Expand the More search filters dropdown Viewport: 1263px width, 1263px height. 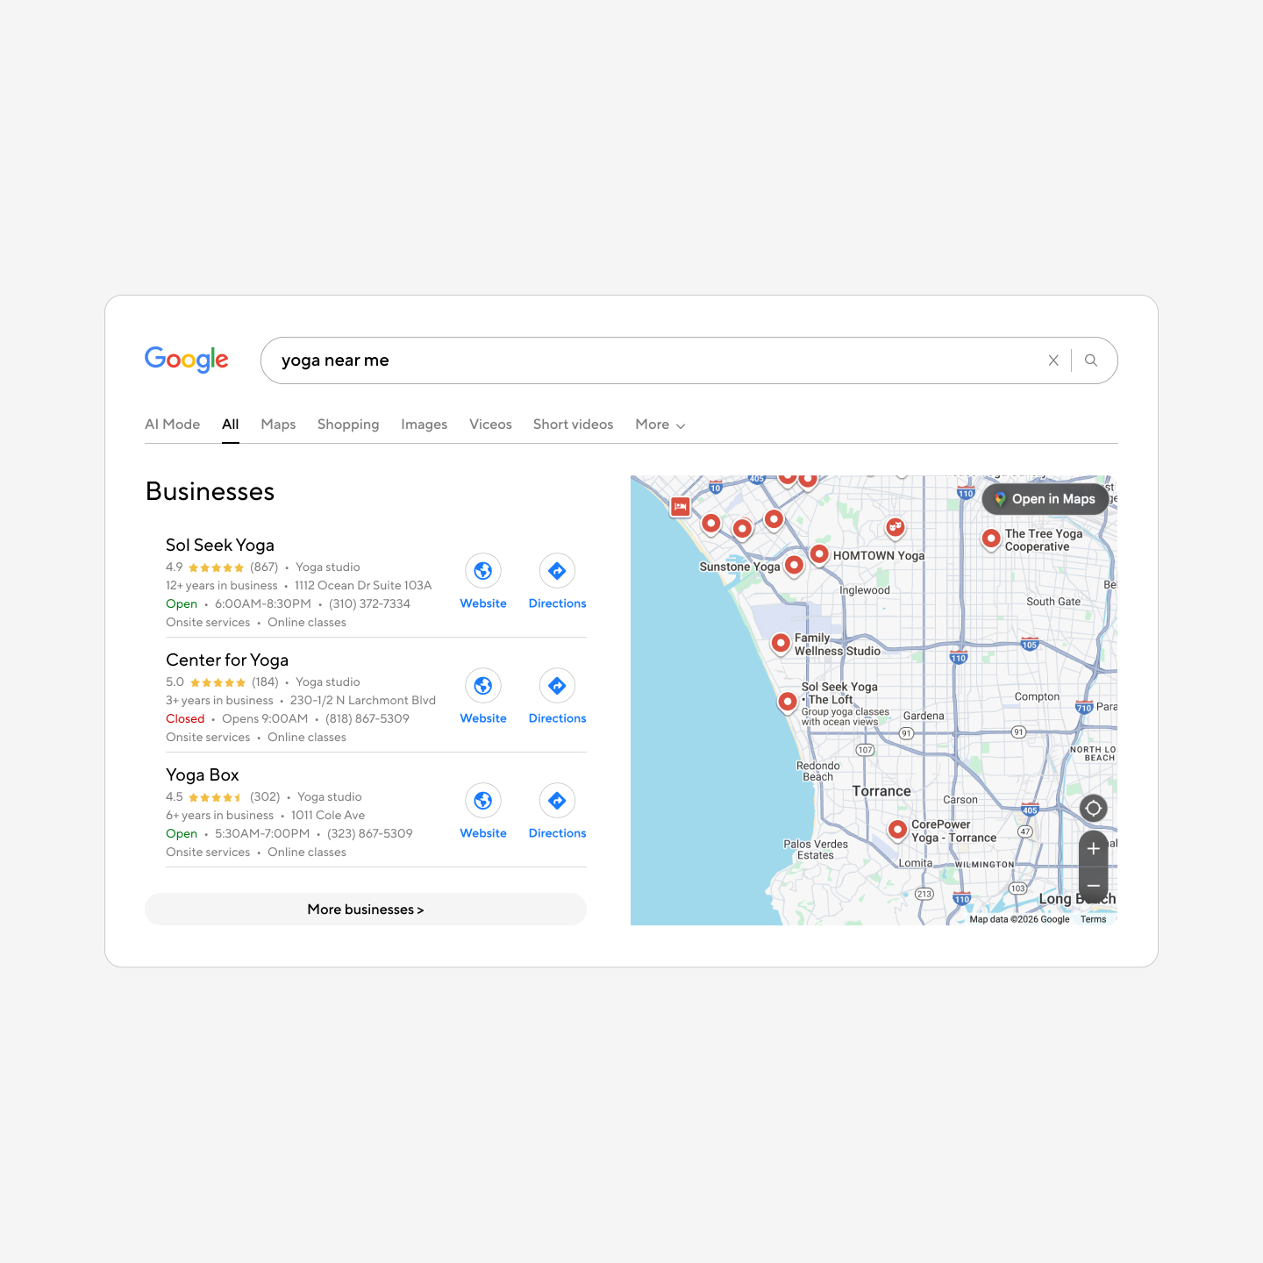660,425
